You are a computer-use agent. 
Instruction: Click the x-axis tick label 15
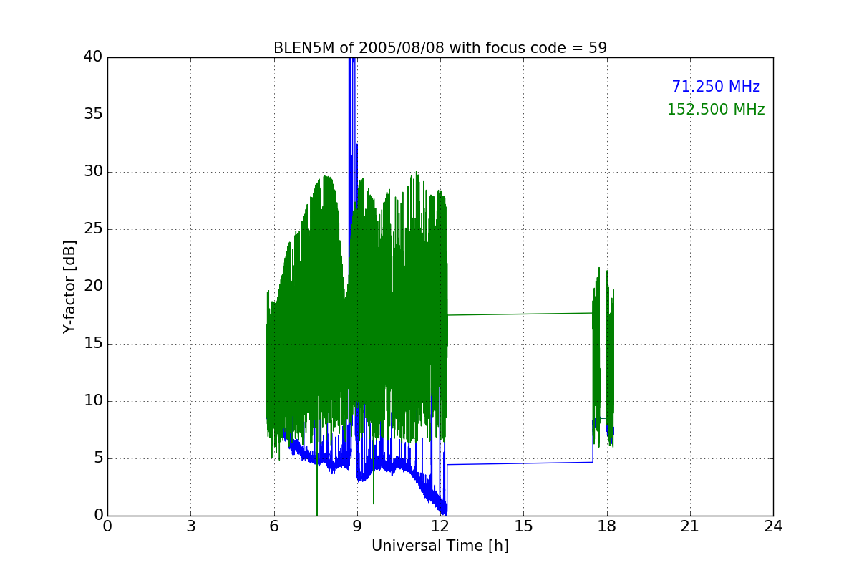pos(523,526)
